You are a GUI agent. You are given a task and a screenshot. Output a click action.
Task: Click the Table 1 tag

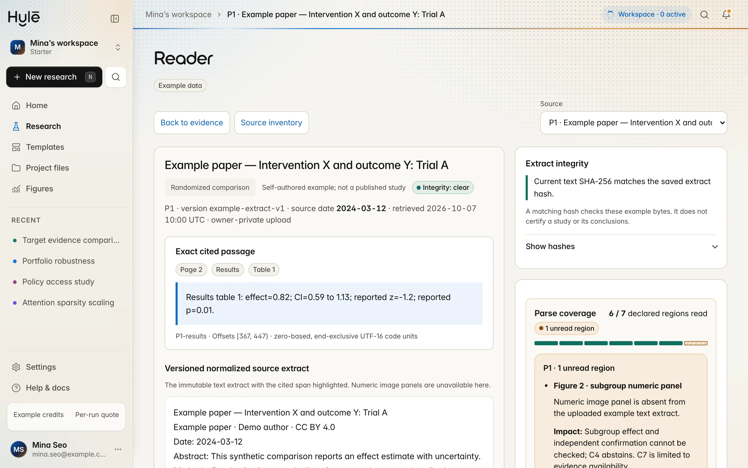[x=264, y=270]
